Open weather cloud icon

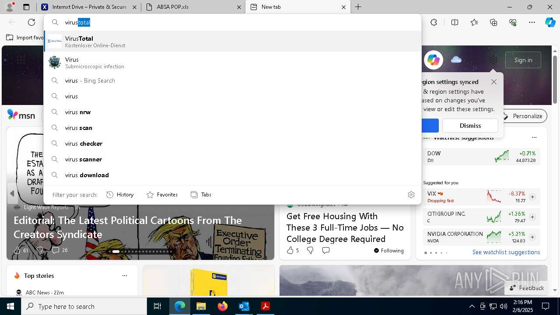pos(456,59)
